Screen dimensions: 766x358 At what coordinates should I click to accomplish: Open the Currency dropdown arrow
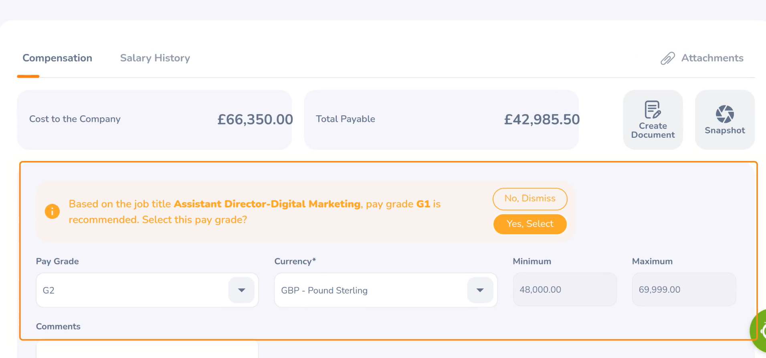[x=480, y=290]
